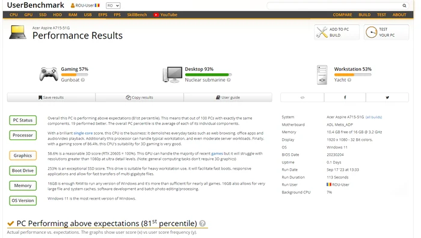
Task: Open the HDD menu
Action: click(58, 15)
